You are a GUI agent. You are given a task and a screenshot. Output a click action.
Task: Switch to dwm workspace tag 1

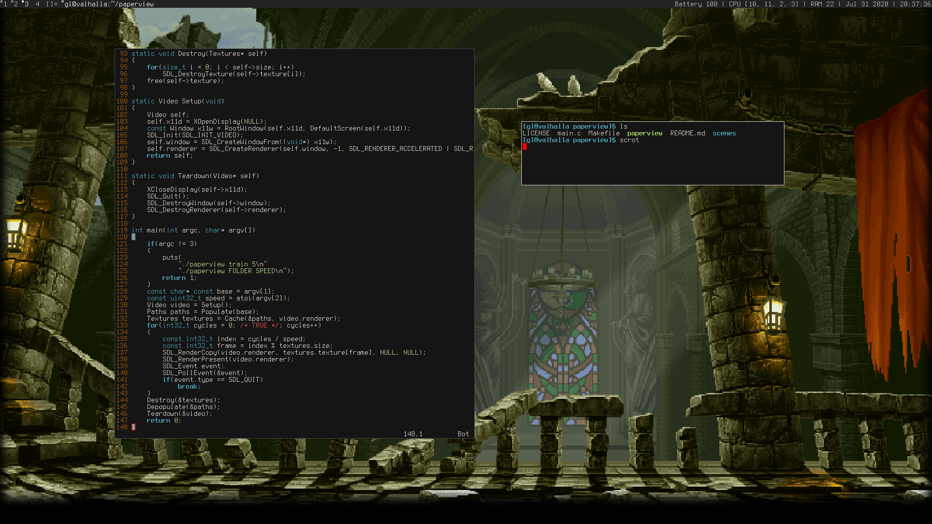[x=4, y=4]
